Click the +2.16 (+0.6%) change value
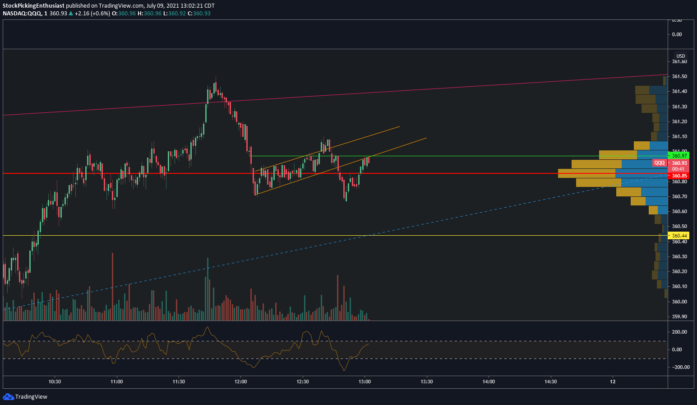Screen dimensions: 697x405 click(92, 14)
